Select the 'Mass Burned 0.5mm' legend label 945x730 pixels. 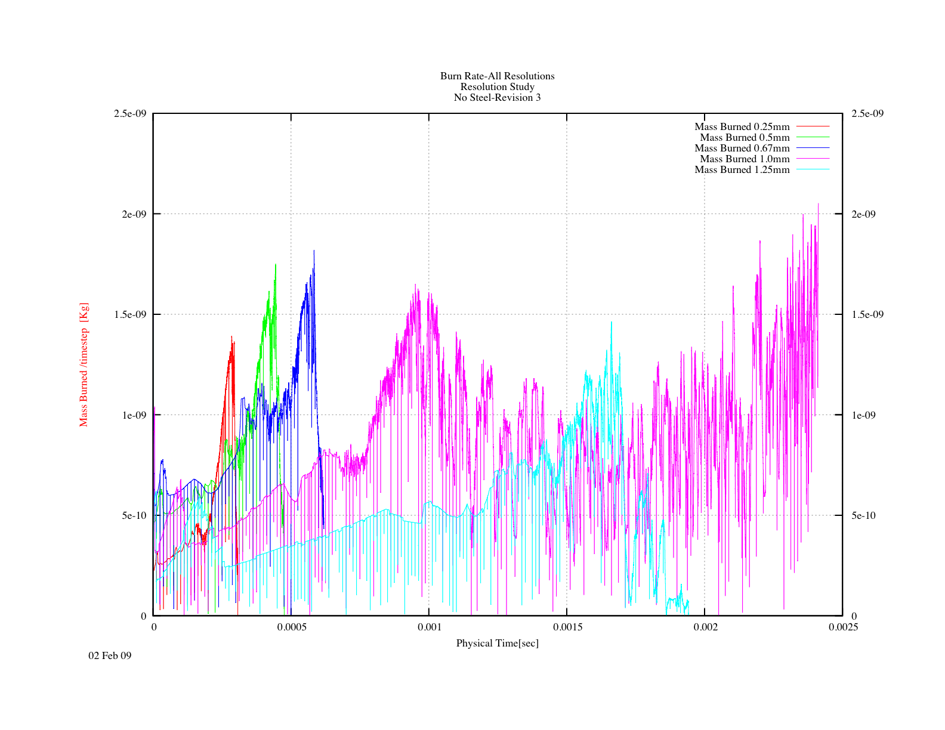coord(745,137)
